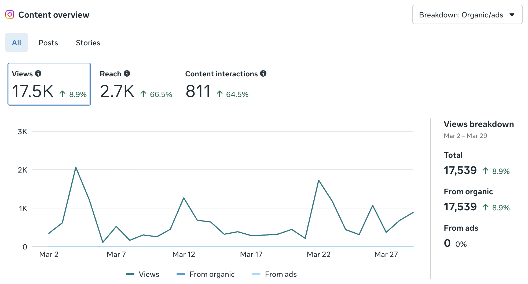Screen dimensions: 528x284
Task: Click the Instagram logo icon
Action: coord(10,14)
